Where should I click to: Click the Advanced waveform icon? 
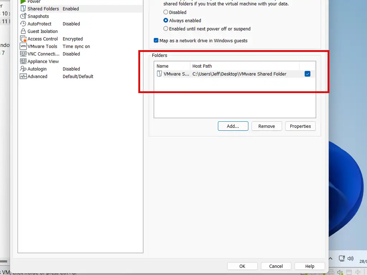pos(23,77)
